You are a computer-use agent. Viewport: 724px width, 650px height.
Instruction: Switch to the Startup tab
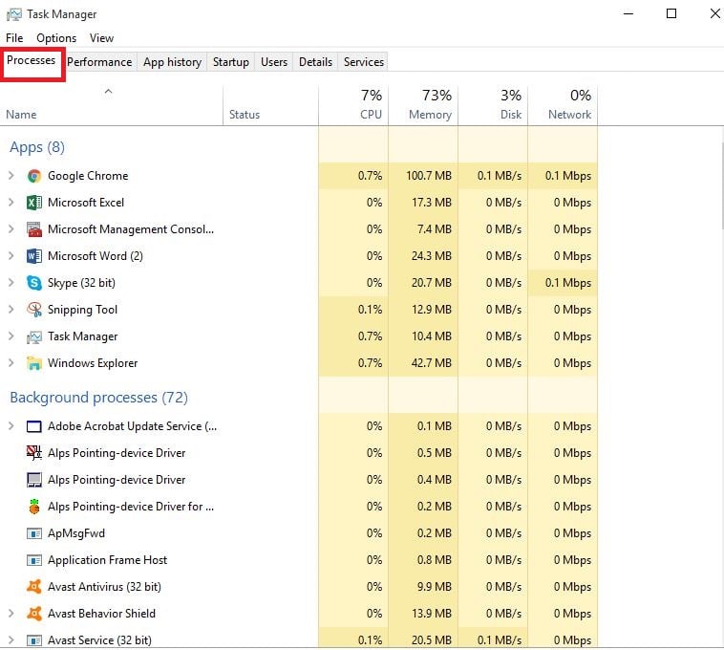(x=231, y=62)
